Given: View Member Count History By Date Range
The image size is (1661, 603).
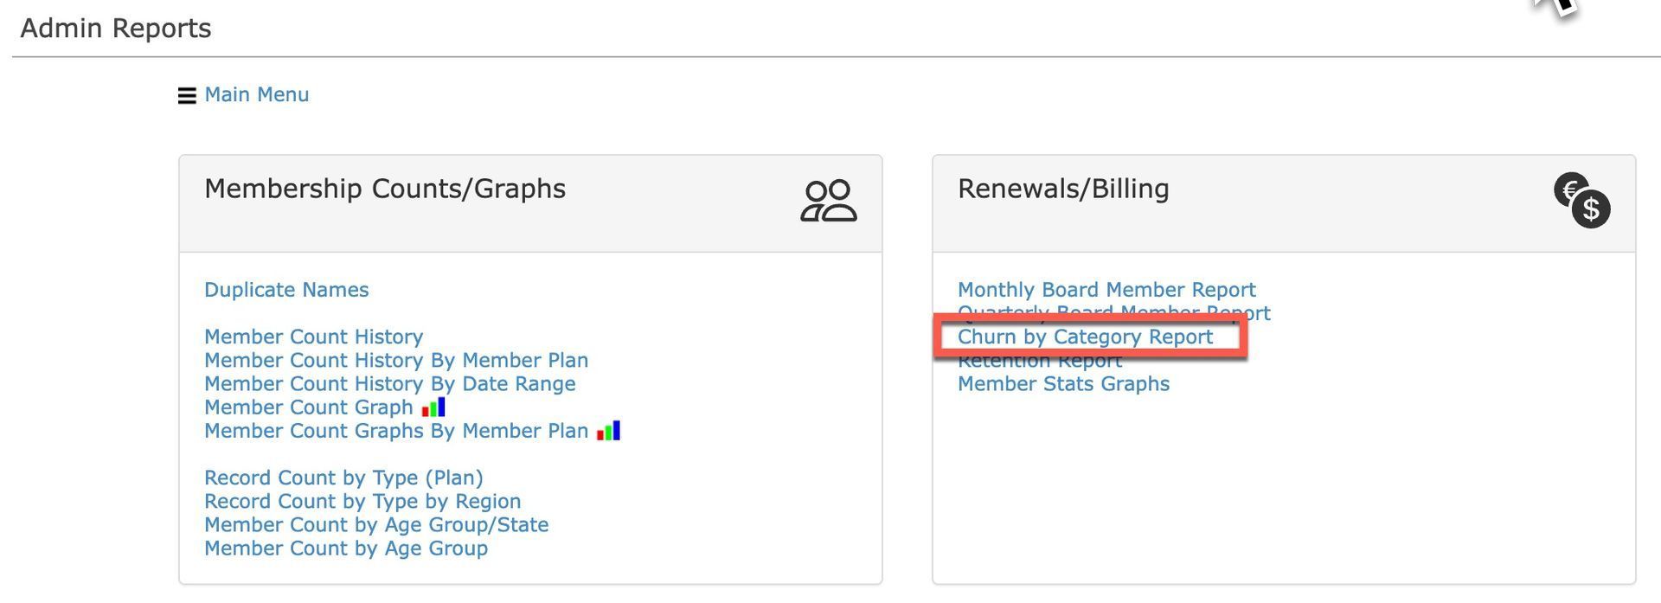Looking at the screenshot, I should click(389, 383).
